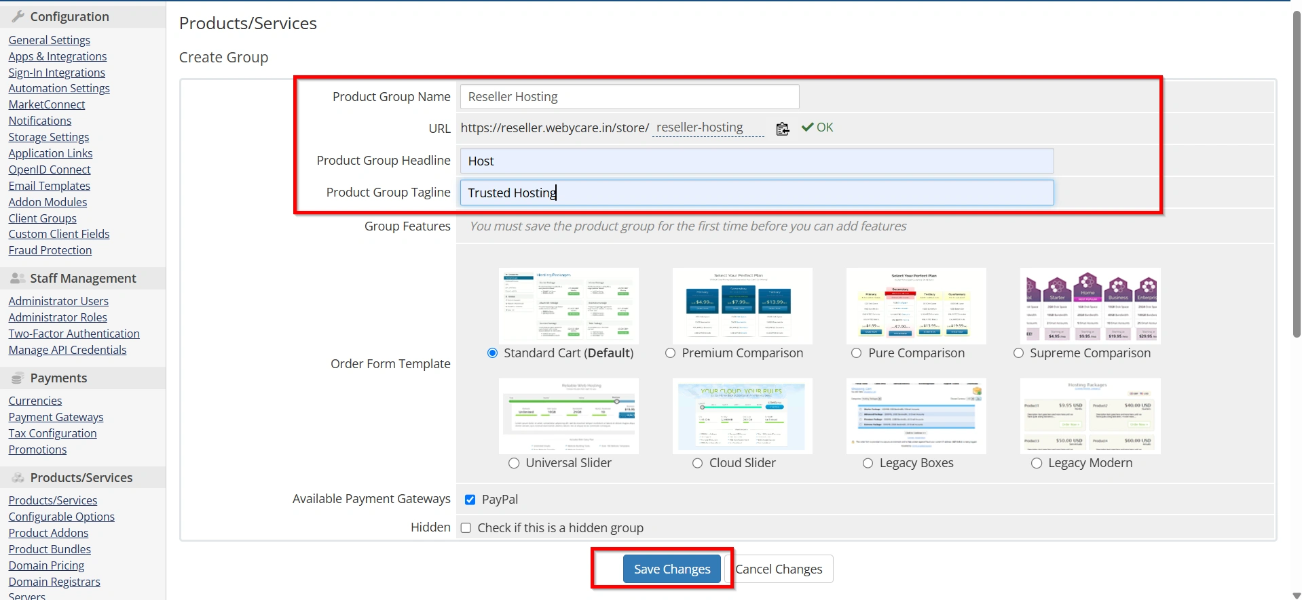This screenshot has width=1302, height=600.
Task: Open Apps & Integrations link
Action: click(x=58, y=56)
